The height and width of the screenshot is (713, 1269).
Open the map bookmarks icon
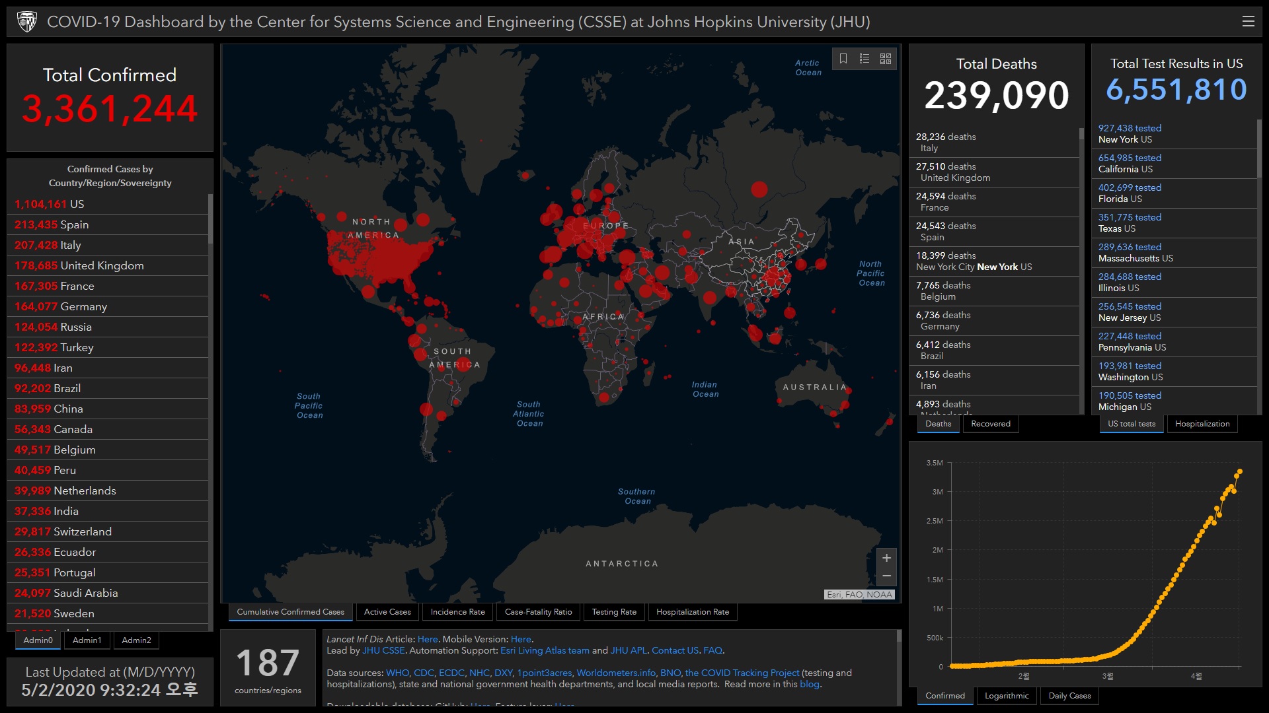click(843, 59)
